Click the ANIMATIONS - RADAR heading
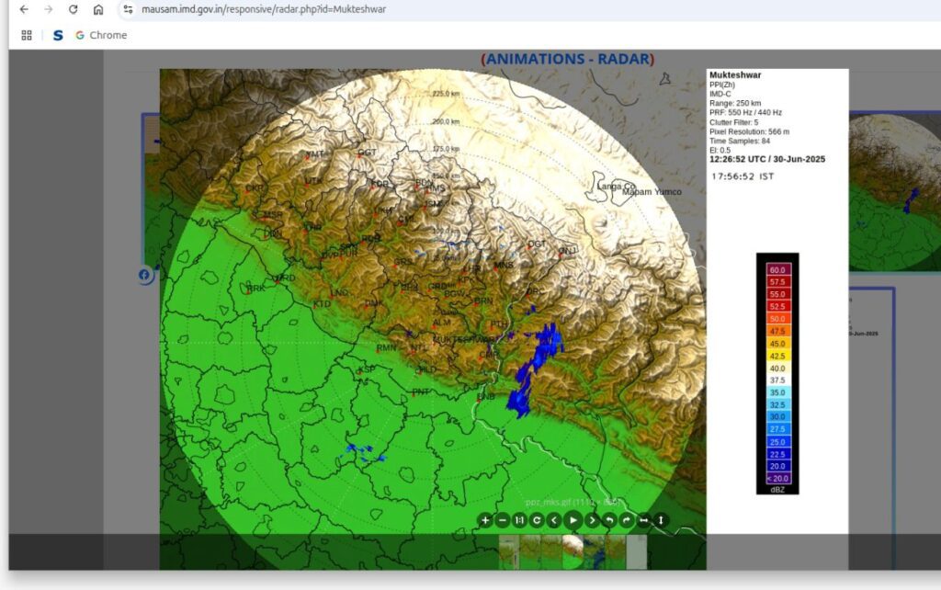Image resolution: width=941 pixels, height=590 pixels. click(x=568, y=59)
